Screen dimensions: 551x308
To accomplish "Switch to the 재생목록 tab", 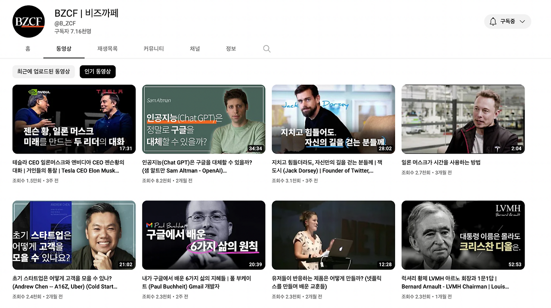I will tap(108, 49).
